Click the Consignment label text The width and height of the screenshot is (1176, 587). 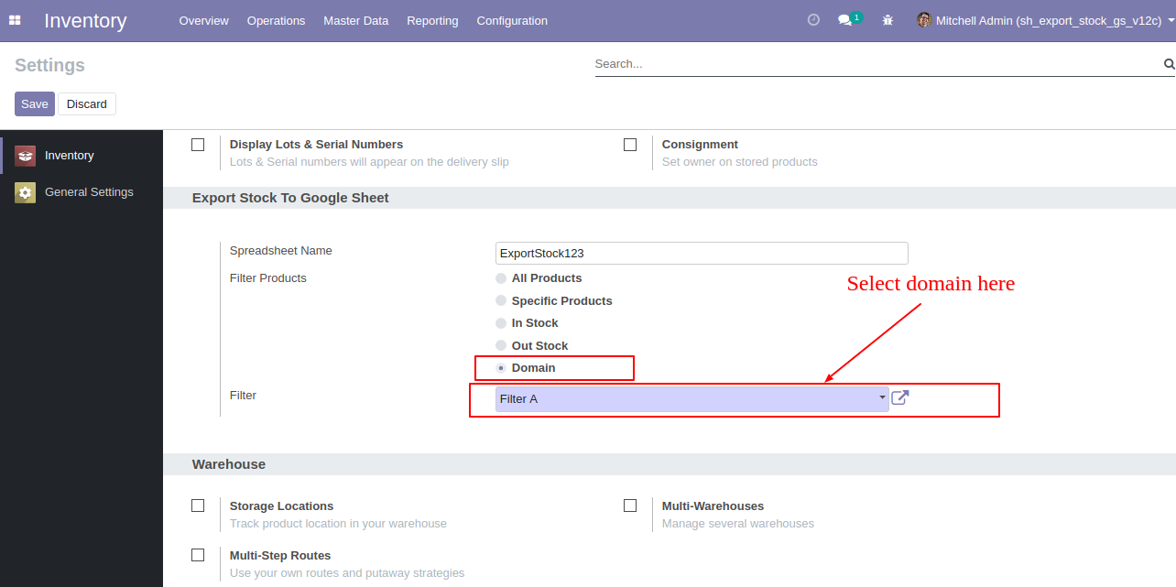coord(700,145)
